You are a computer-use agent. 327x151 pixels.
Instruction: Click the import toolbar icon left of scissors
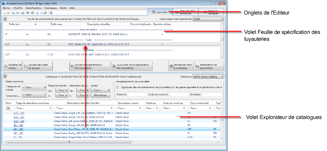coord(32,13)
